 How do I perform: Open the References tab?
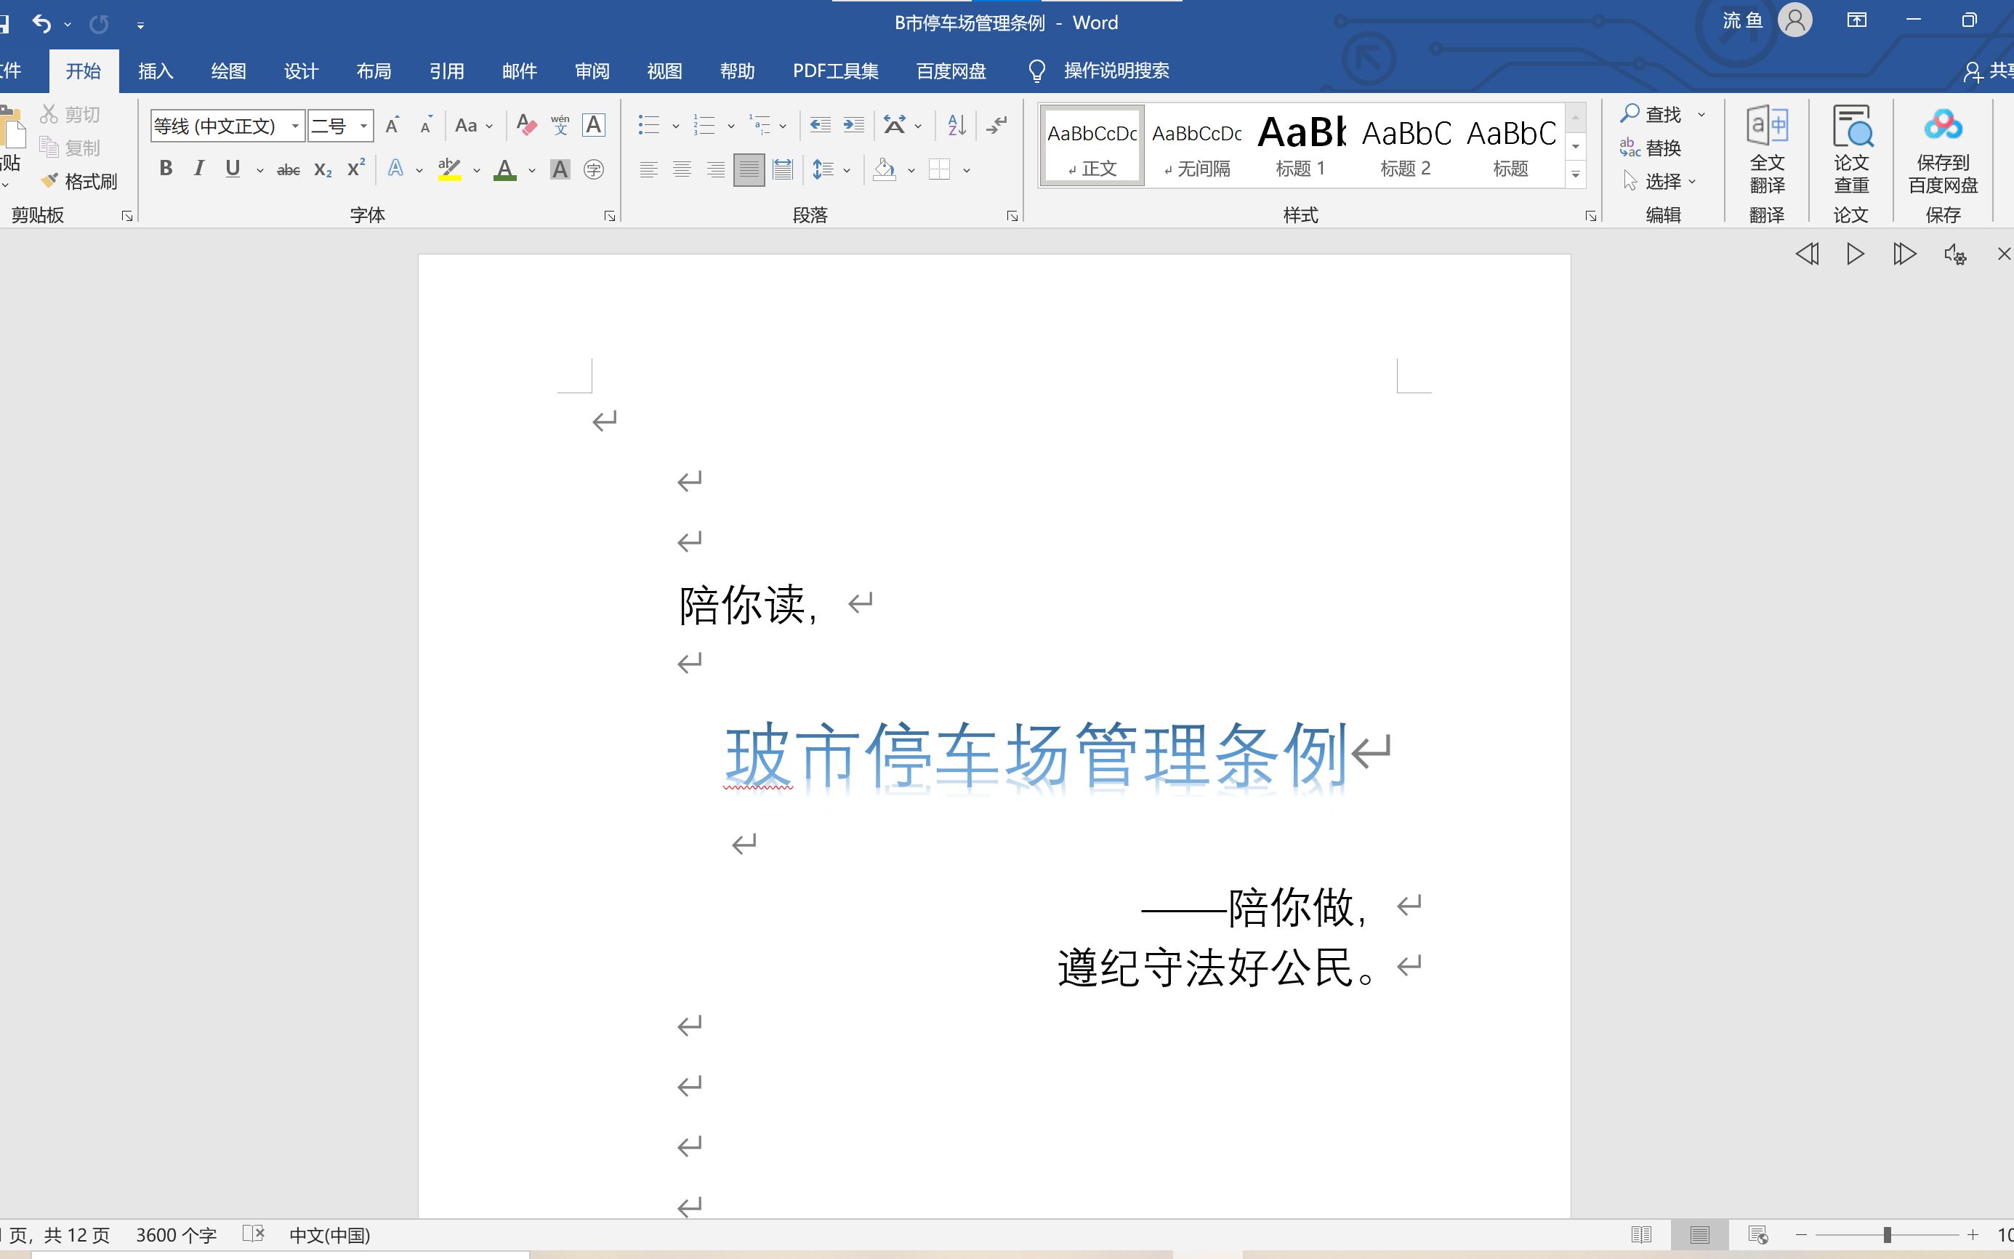(447, 71)
